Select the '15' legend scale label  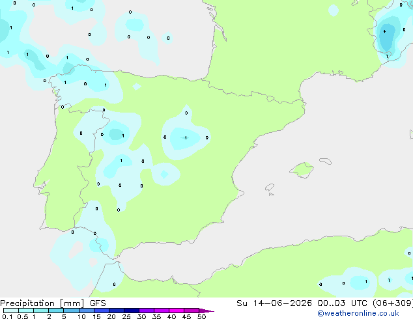(96, 316)
